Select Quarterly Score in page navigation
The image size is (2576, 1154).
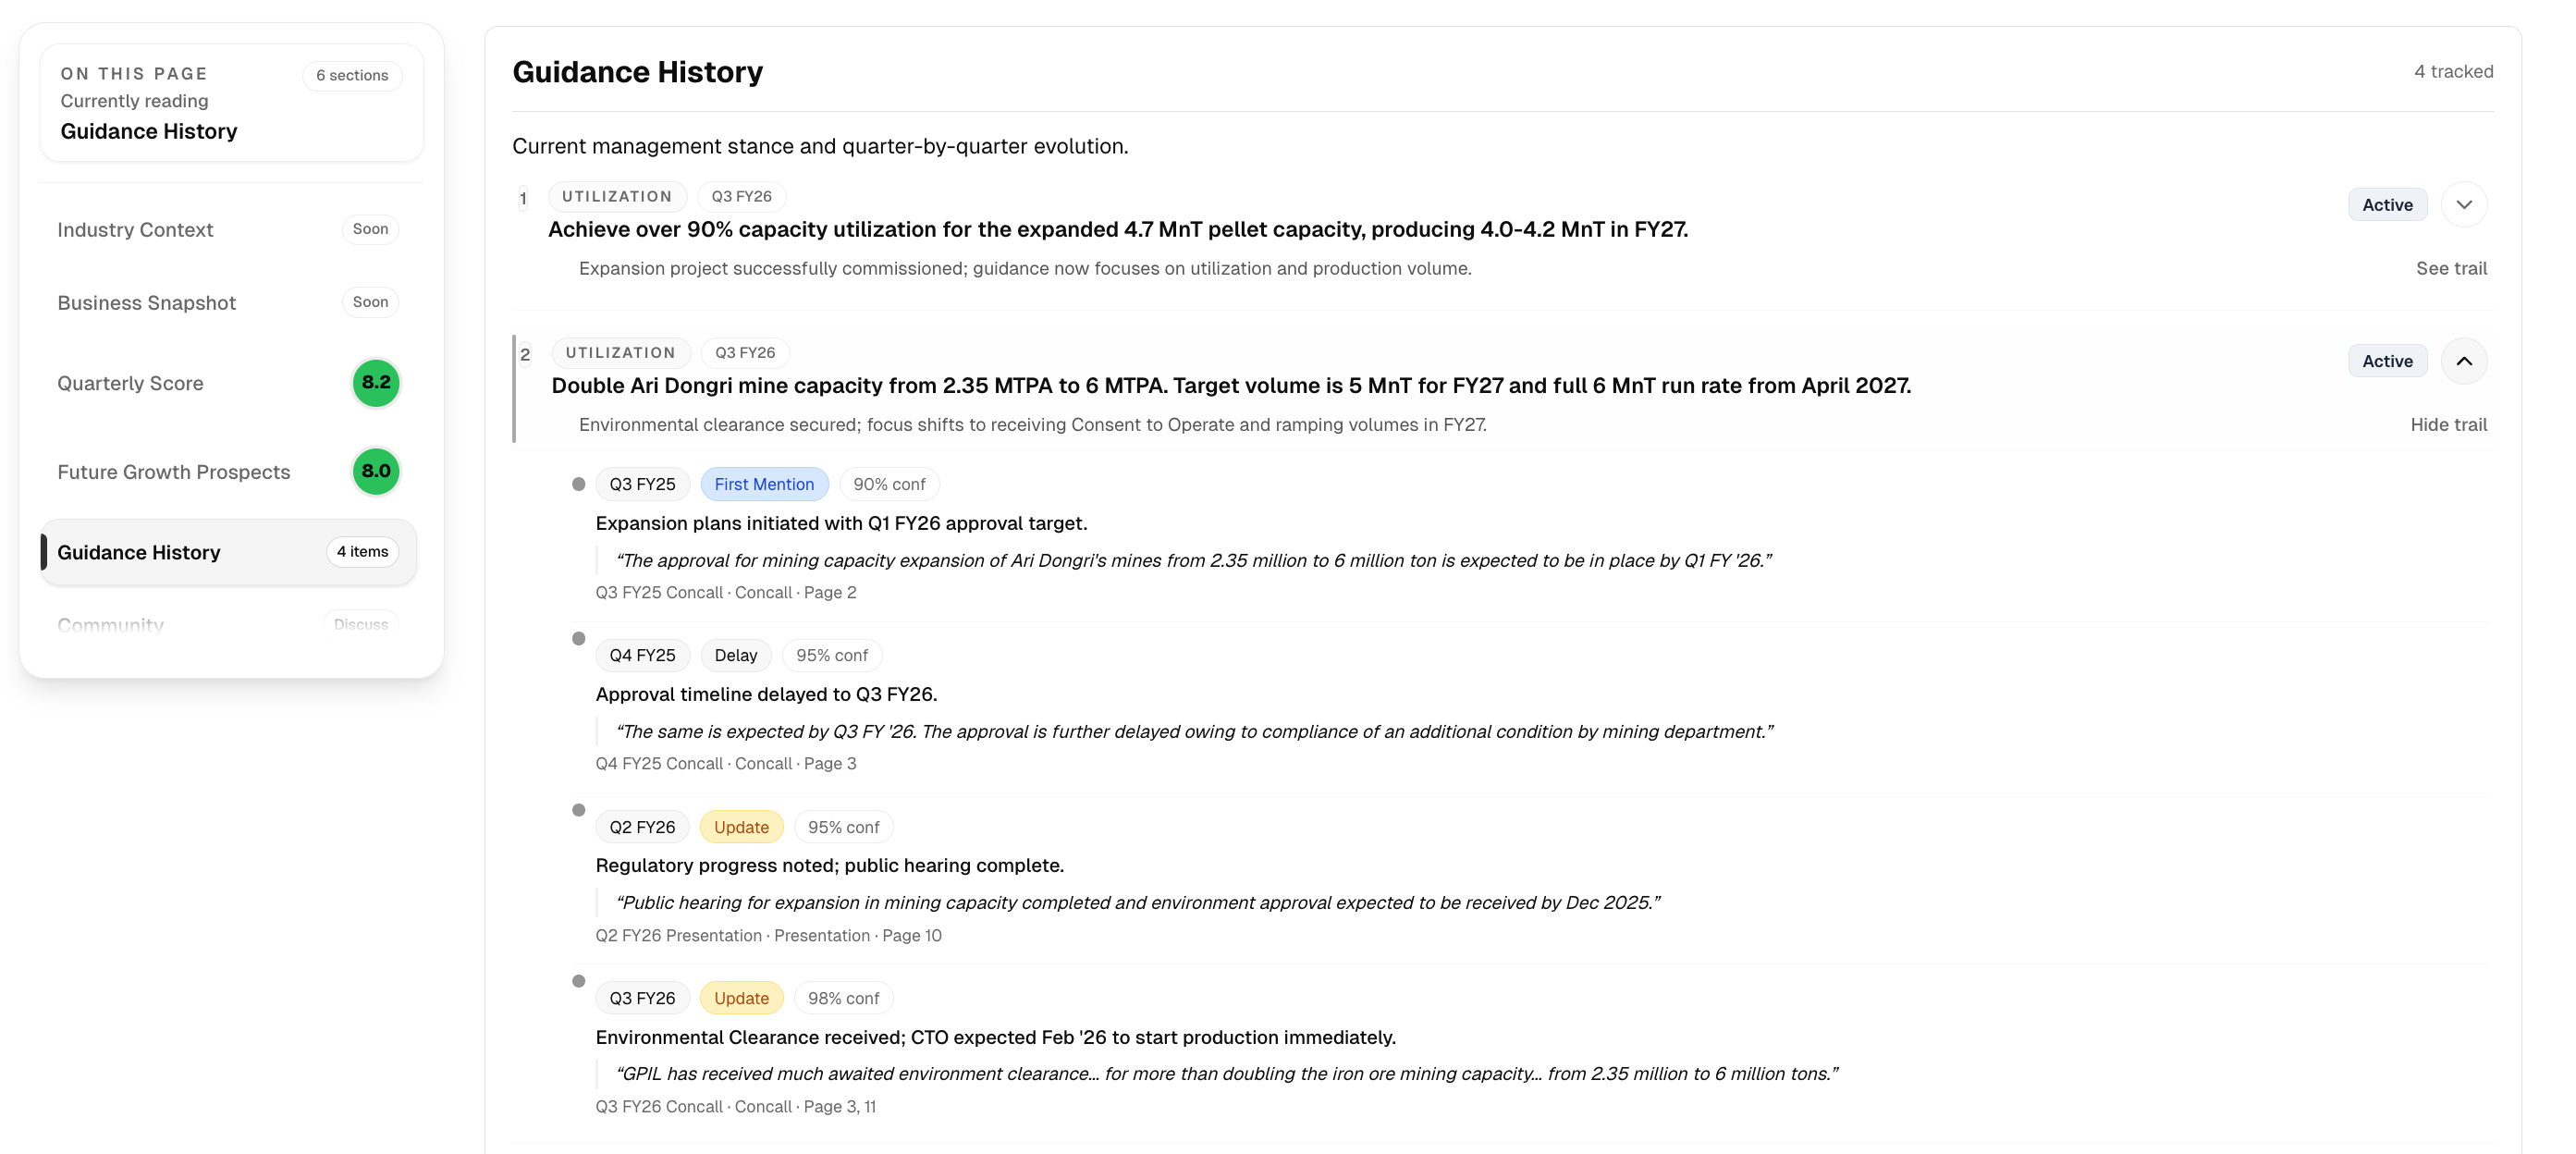[130, 383]
